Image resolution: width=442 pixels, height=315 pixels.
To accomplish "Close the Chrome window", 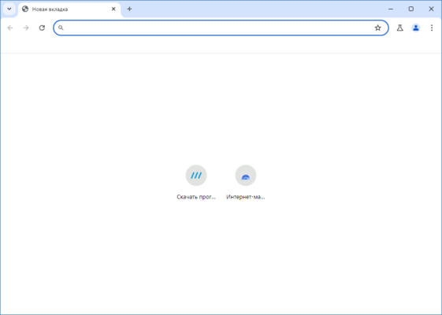I will click(431, 9).
